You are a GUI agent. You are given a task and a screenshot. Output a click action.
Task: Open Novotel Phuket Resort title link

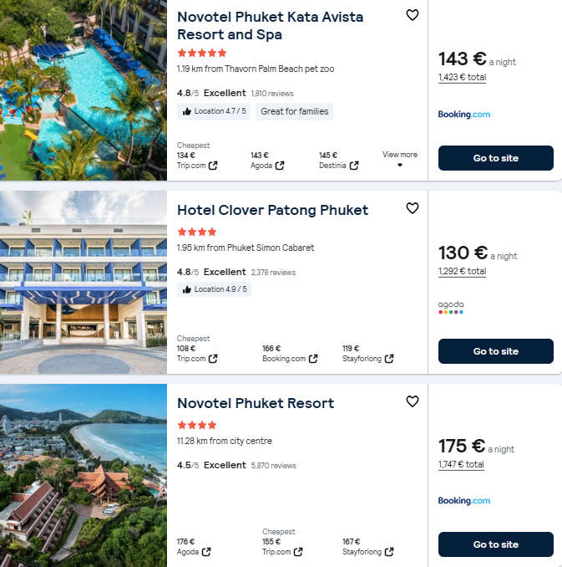point(256,403)
